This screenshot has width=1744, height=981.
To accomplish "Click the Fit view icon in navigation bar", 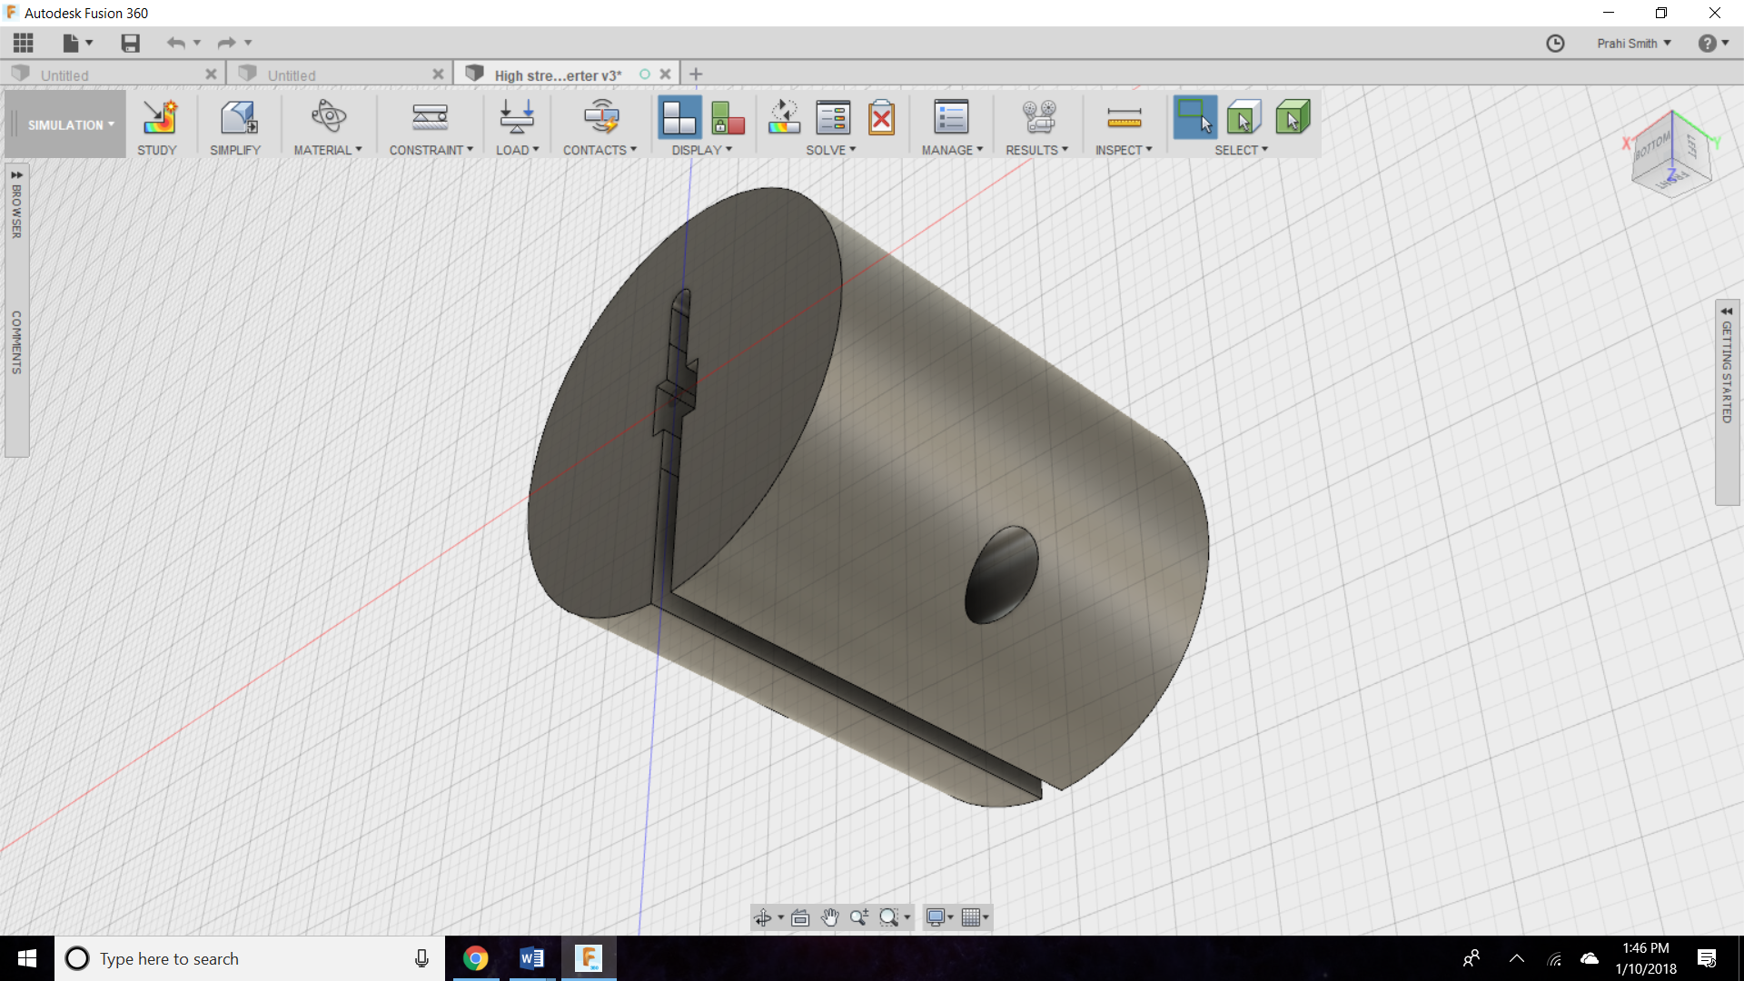I will (800, 917).
